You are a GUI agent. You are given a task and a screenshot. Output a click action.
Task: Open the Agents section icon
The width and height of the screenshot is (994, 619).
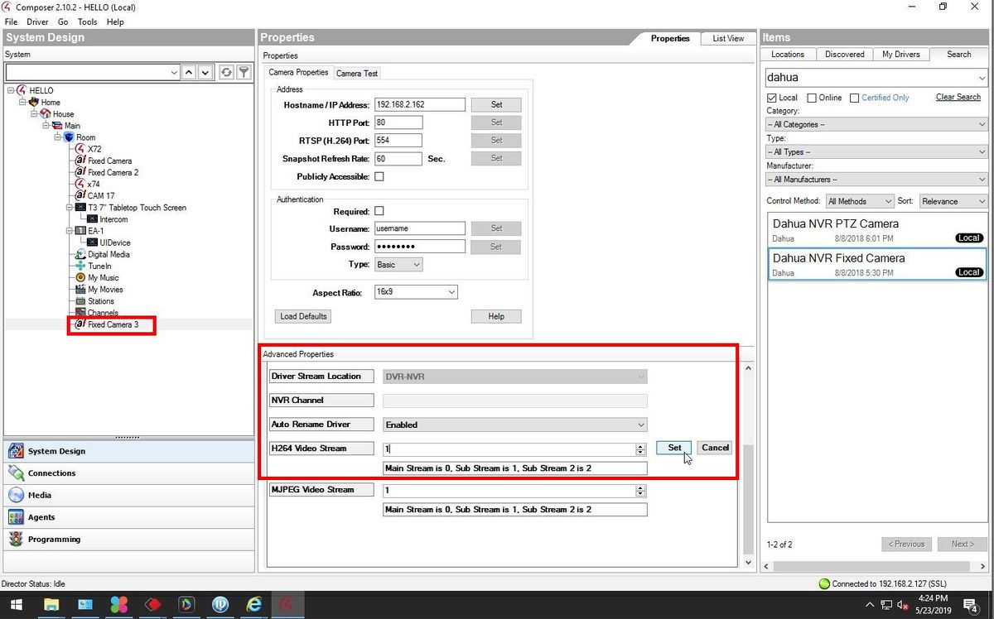point(16,517)
